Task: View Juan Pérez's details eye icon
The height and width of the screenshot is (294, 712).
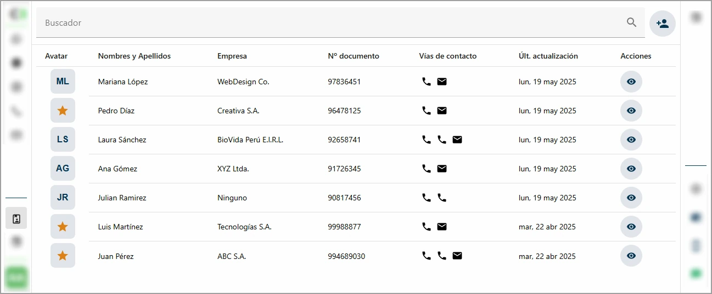Action: 631,256
